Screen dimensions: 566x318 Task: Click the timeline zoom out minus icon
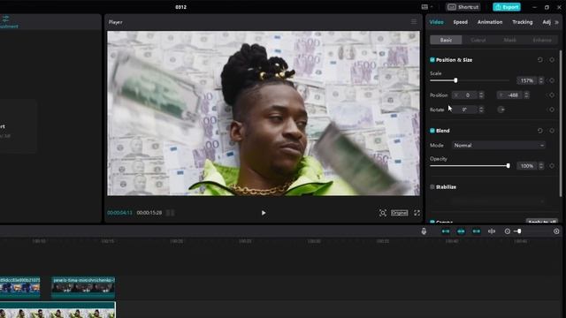[x=507, y=231]
